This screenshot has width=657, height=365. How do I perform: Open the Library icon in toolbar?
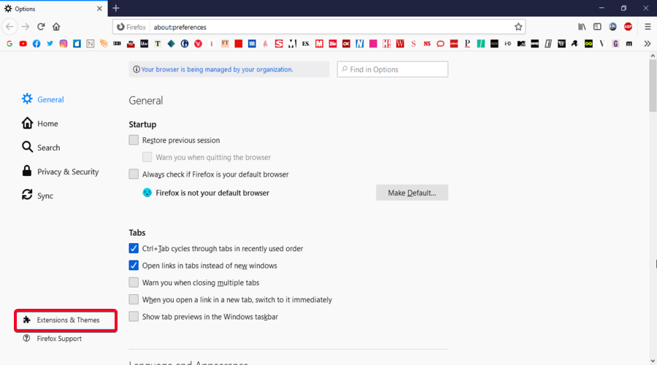583,27
